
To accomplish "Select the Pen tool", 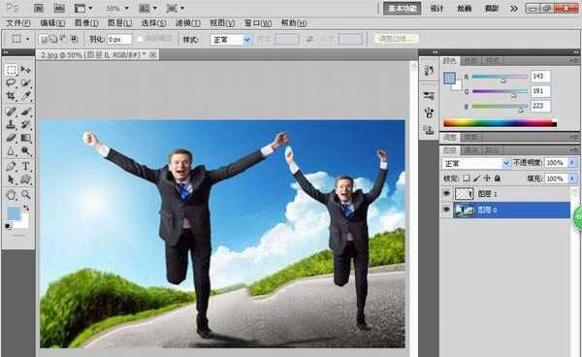I will point(11,166).
